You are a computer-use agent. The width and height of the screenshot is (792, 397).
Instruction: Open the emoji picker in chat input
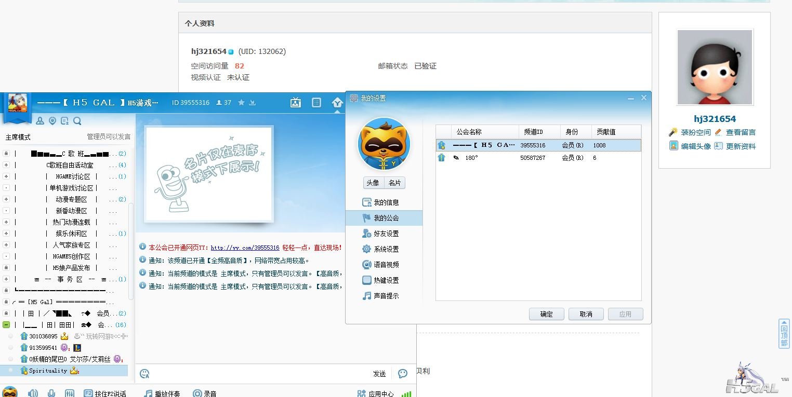pos(145,374)
